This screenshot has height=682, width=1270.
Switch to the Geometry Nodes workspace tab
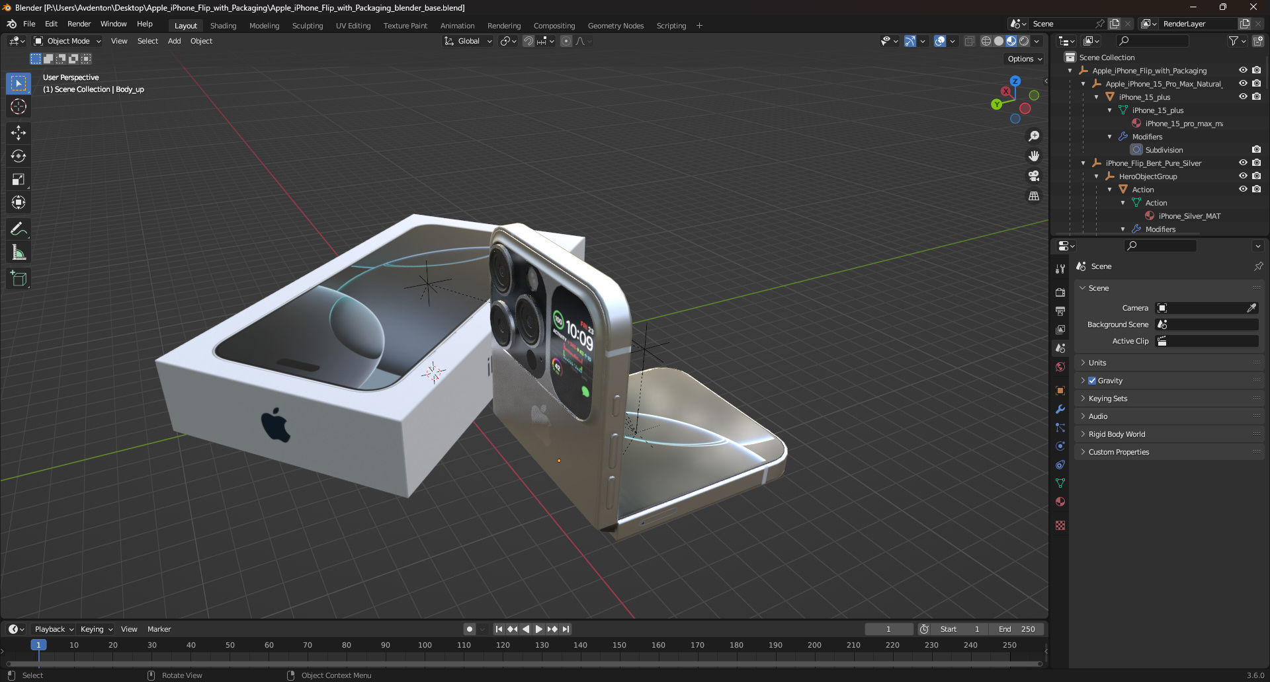click(x=616, y=26)
